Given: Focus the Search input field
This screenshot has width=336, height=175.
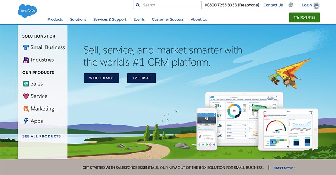Looking at the screenshot, I should click(x=167, y=5).
